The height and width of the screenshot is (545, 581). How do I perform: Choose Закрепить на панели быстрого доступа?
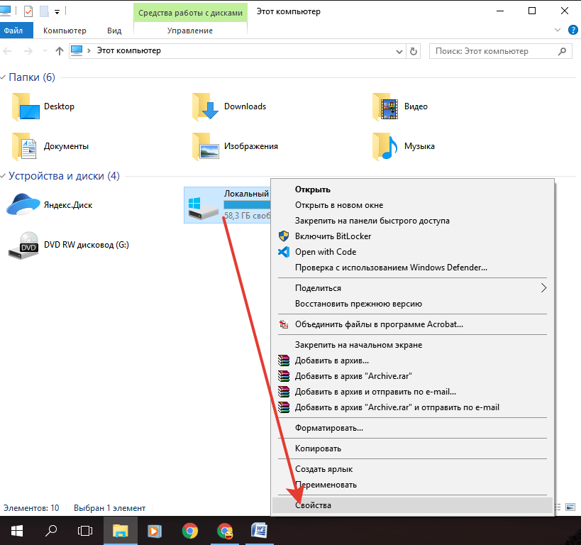coord(413,221)
